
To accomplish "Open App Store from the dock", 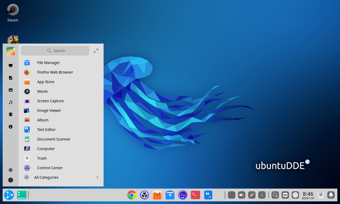I will tap(157, 195).
